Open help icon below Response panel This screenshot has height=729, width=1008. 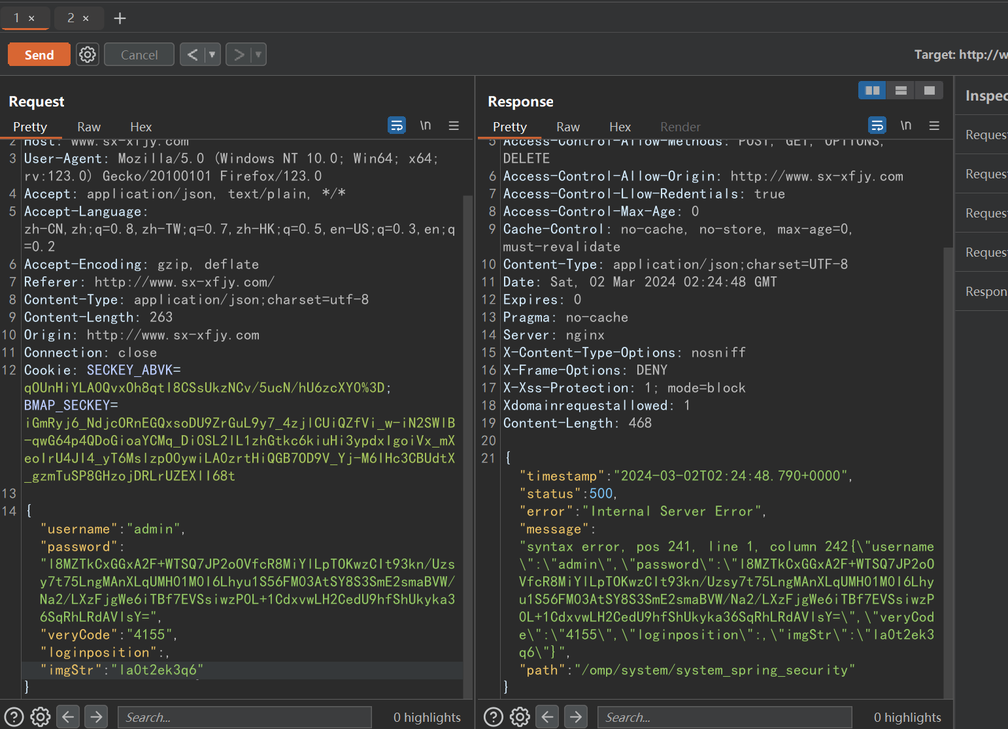click(494, 717)
